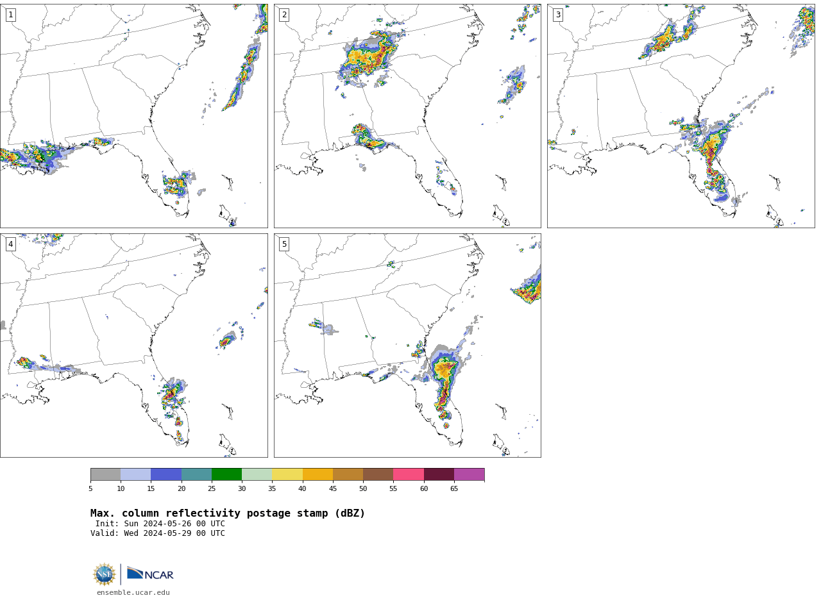Open ensemble member 1 map panel

click(133, 116)
